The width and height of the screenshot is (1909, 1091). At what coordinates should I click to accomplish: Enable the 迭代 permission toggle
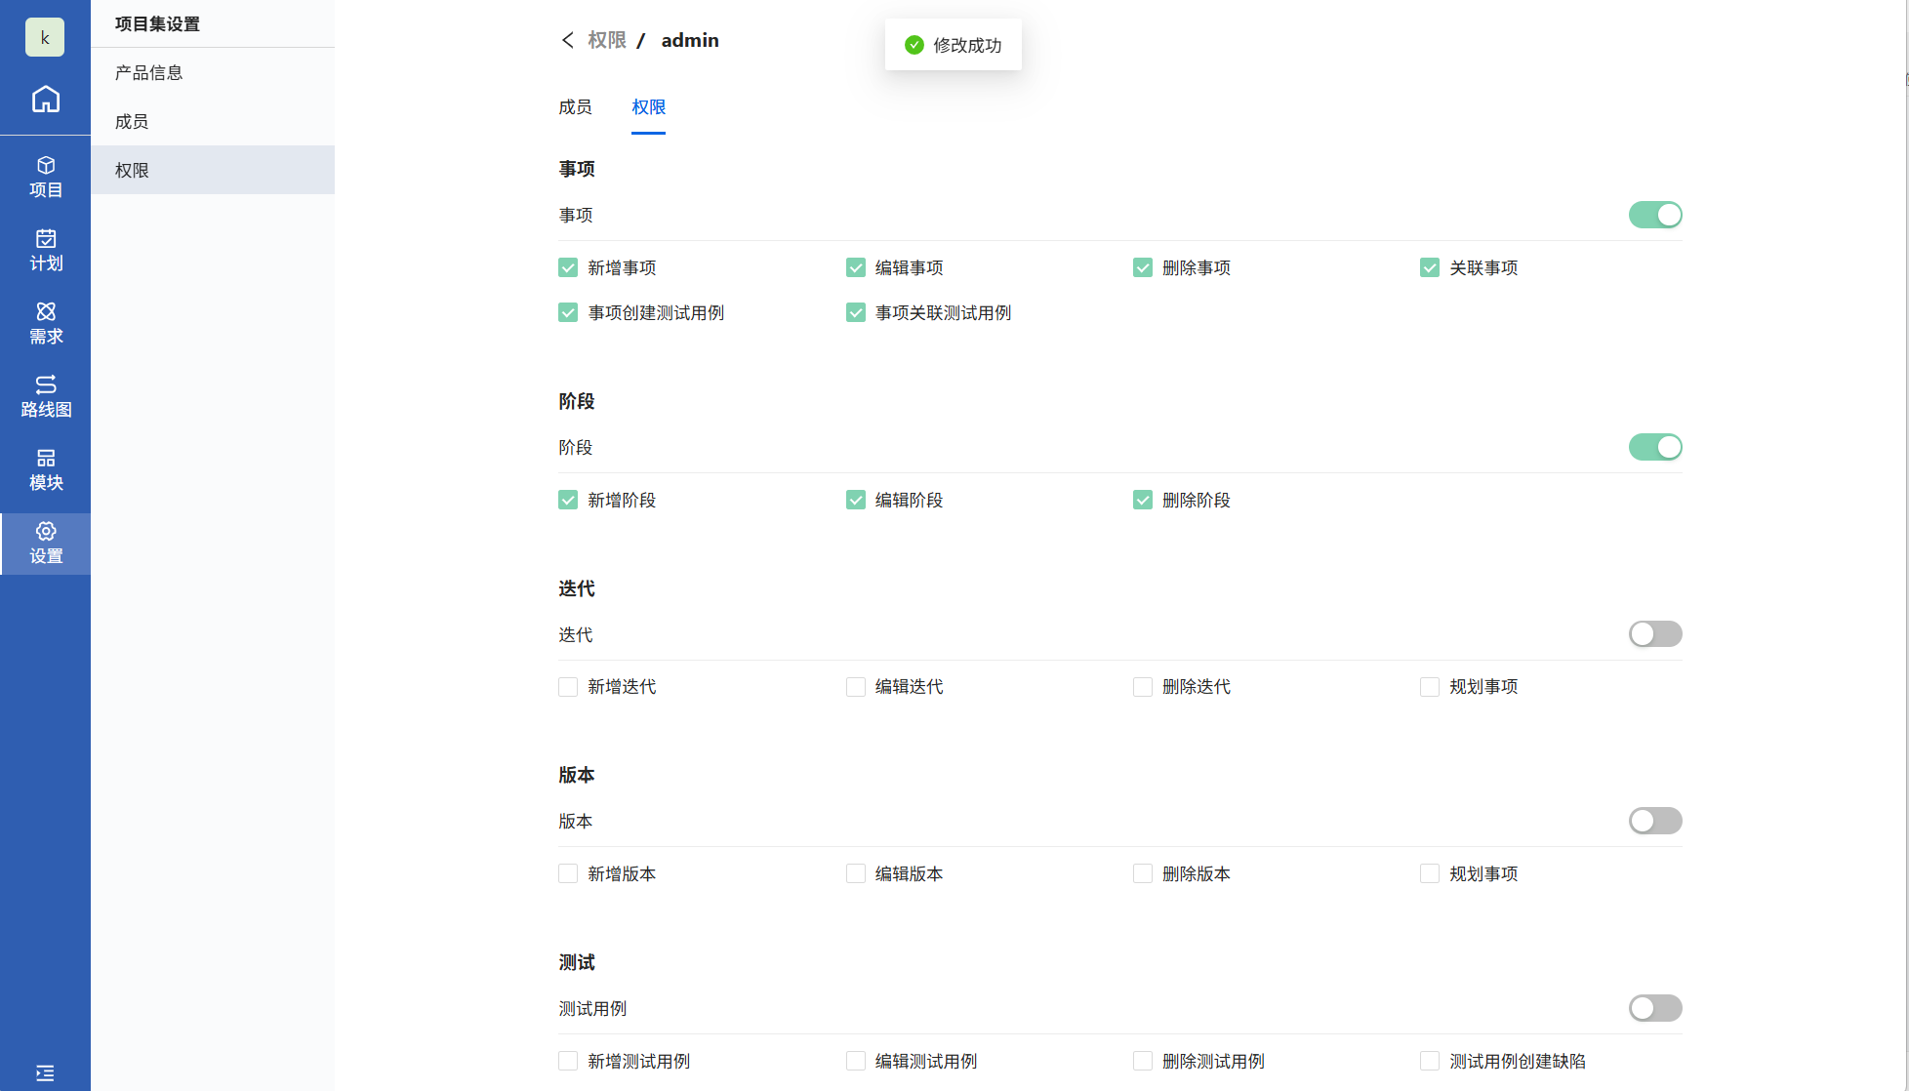click(1654, 634)
